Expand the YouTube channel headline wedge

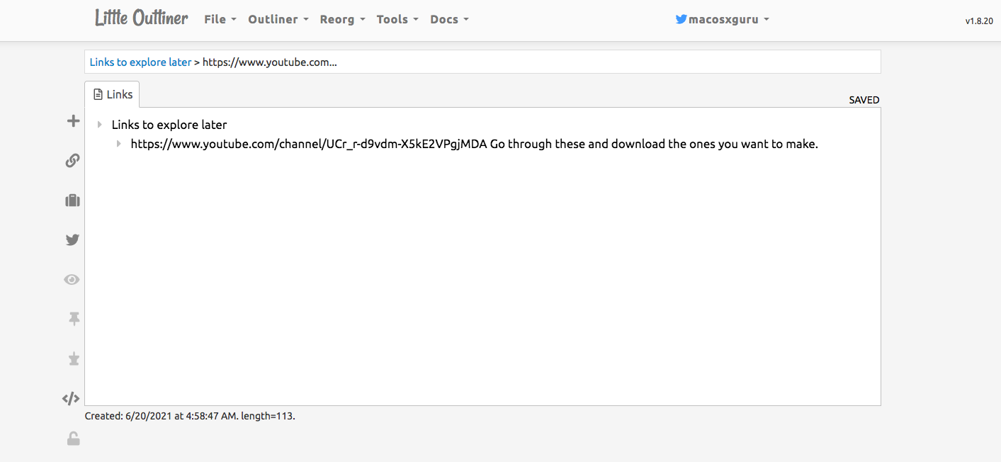click(119, 145)
